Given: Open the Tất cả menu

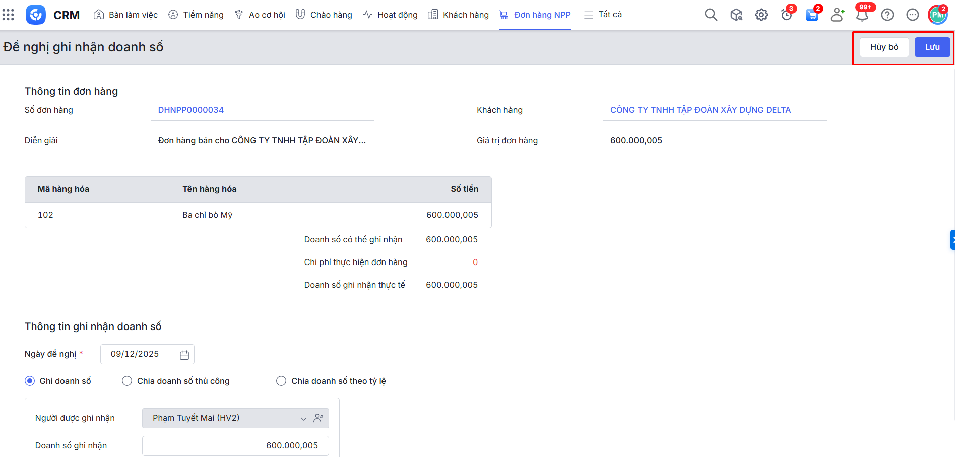Looking at the screenshot, I should tap(603, 15).
